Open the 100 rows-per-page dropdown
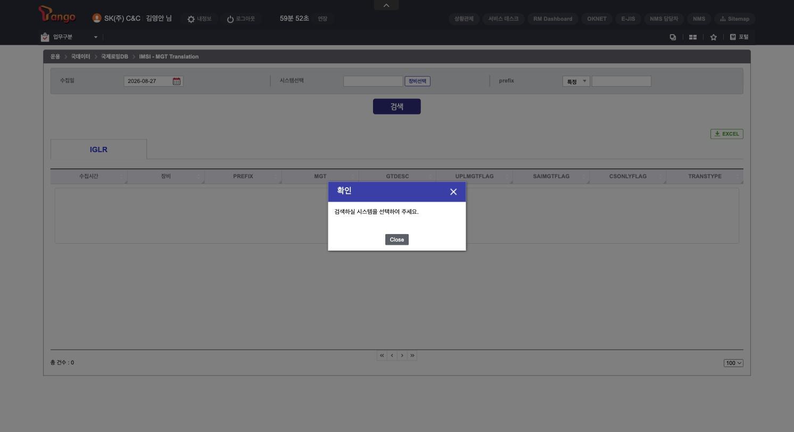This screenshot has width=794, height=432. point(733,363)
